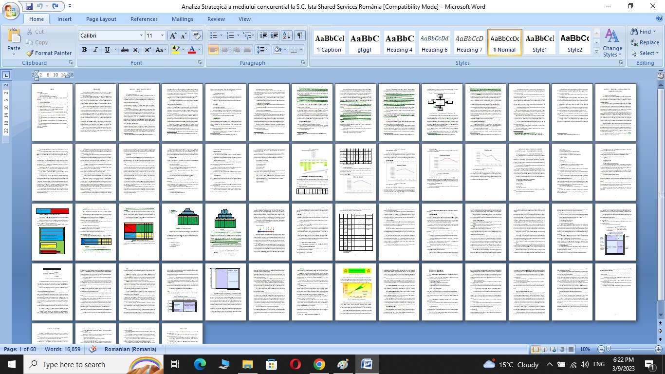This screenshot has width=665, height=374.
Task: Click the Sort paragraph icon
Action: 287,36
